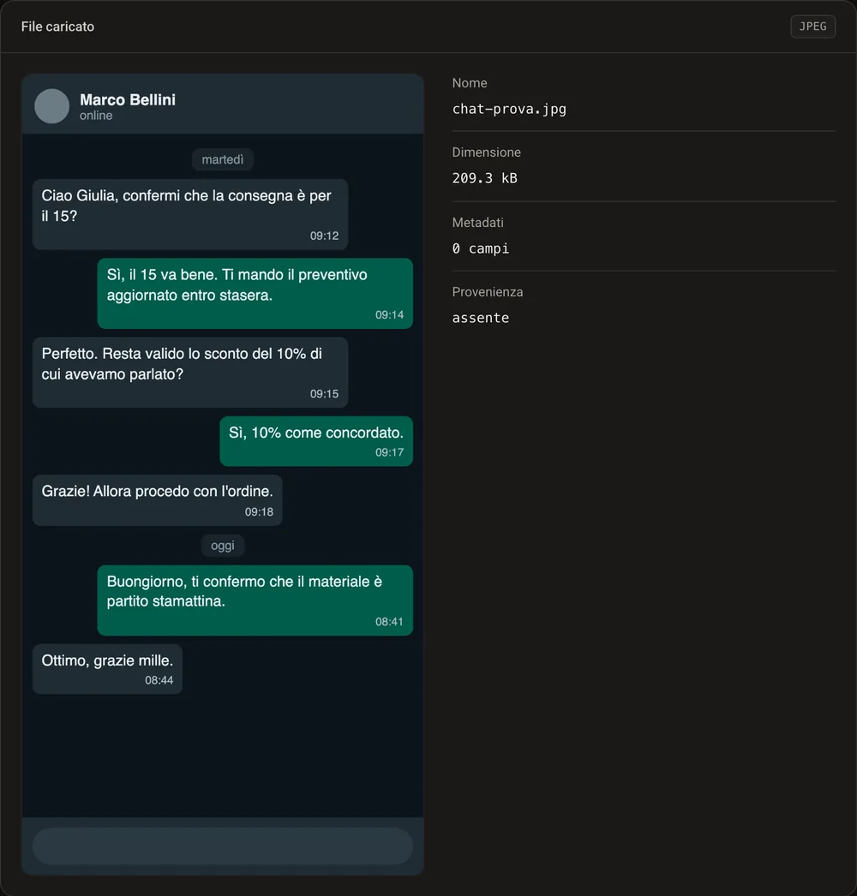857x896 pixels.
Task: Focus the empty chat message input field
Action: pos(223,846)
